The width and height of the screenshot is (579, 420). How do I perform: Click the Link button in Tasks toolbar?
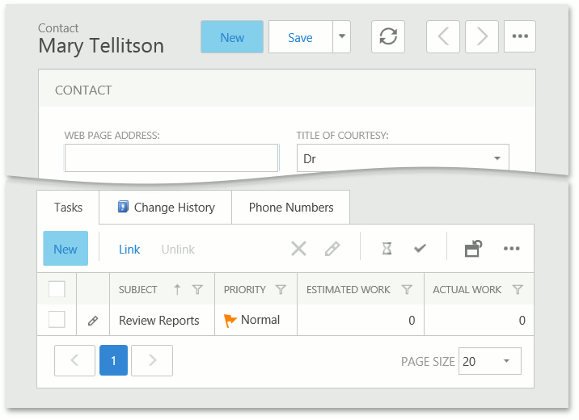[129, 249]
